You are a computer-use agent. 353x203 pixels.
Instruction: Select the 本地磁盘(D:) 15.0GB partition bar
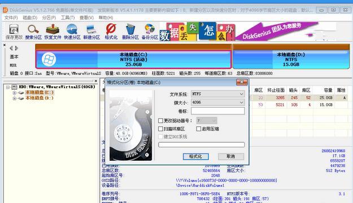coord(291,59)
